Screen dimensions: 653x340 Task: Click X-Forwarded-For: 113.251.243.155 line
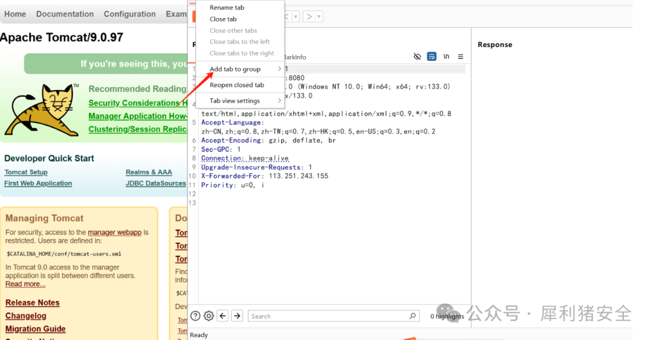pyautogui.click(x=264, y=176)
